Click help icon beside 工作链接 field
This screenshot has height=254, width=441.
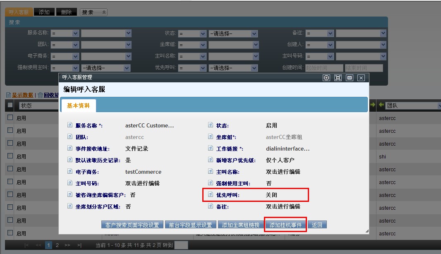210,149
